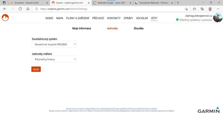Click the browser address bar URL
The height and width of the screenshot is (118, 223).
[x=101, y=9]
